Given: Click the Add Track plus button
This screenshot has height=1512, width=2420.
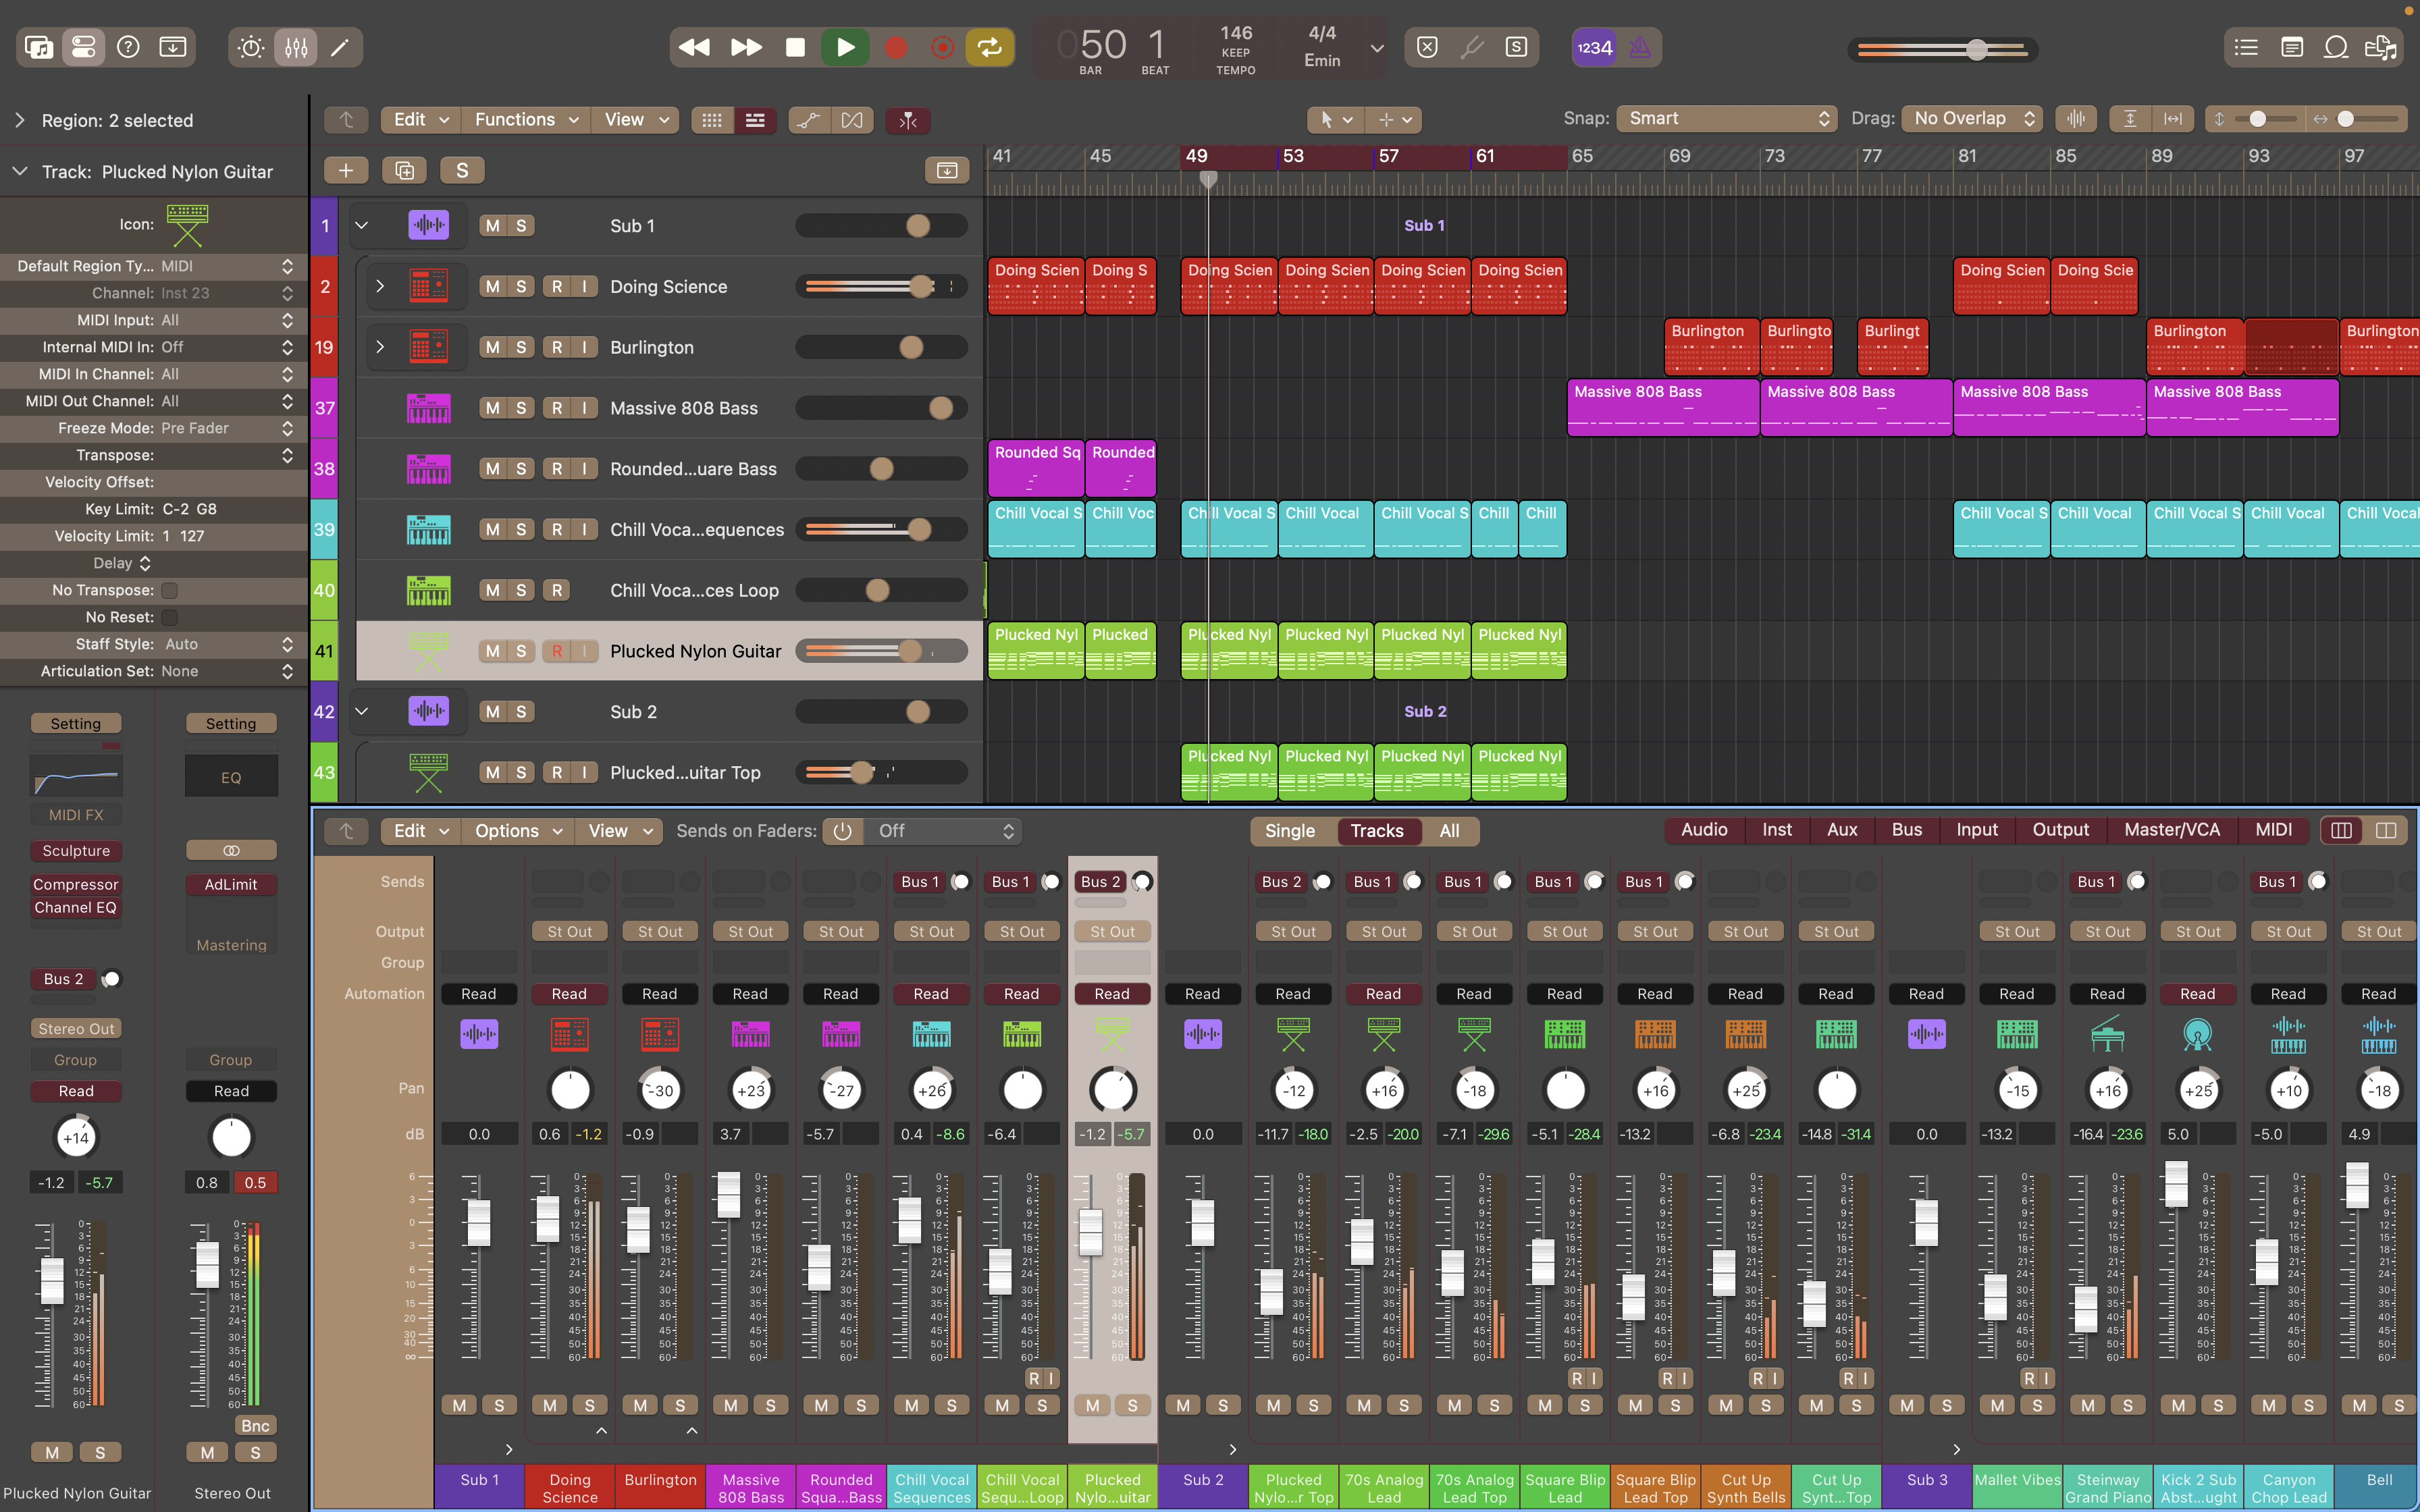Looking at the screenshot, I should click(x=346, y=170).
